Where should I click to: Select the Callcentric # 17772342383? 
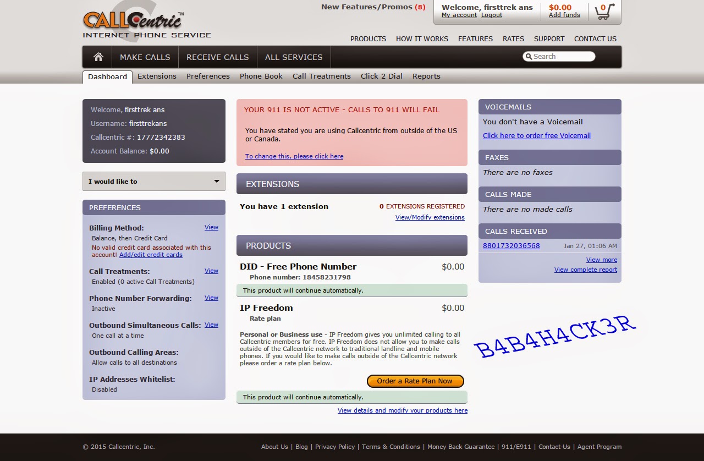point(161,138)
